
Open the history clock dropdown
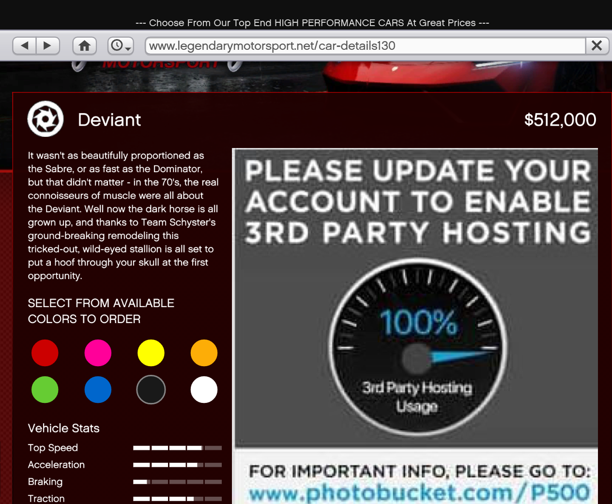121,46
